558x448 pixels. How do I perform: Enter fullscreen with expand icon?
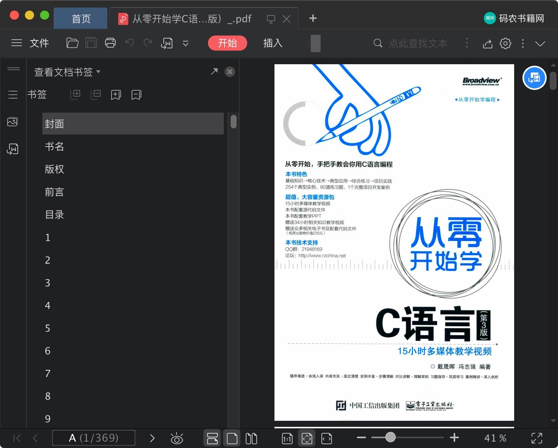[x=537, y=438]
